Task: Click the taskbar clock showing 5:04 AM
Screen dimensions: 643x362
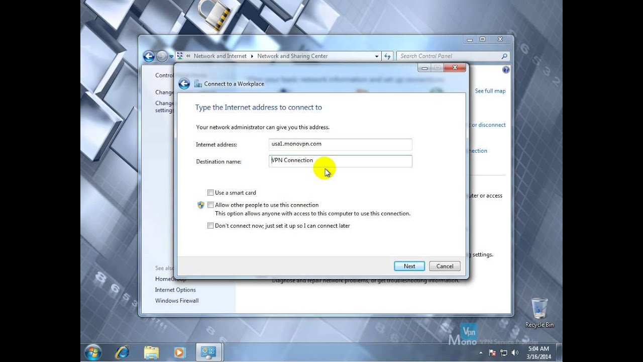Action: 538,352
